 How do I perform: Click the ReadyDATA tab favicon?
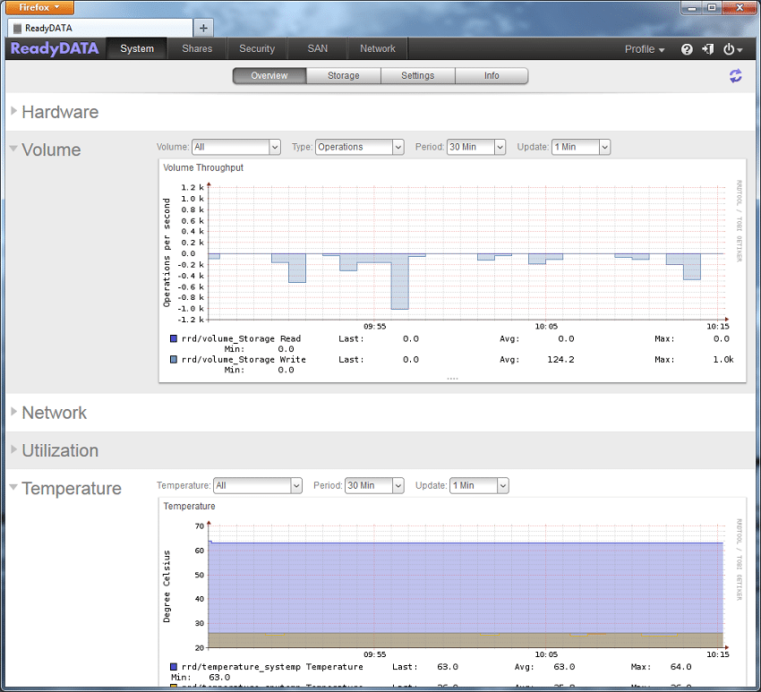pyautogui.click(x=18, y=28)
